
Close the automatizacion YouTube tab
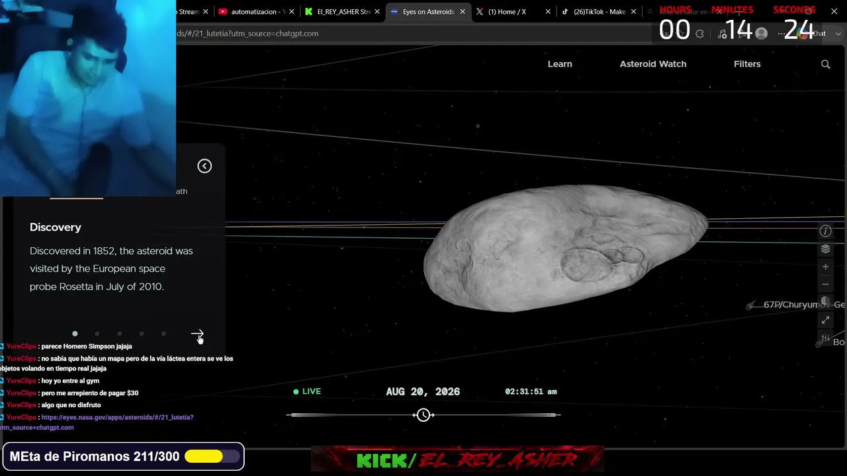(x=291, y=12)
